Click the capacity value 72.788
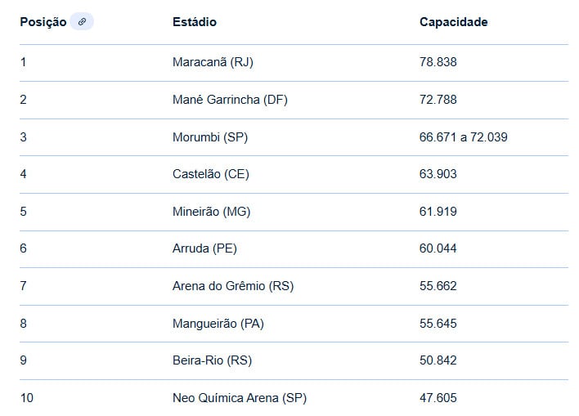Screen dimensions: 579x416 438,100
